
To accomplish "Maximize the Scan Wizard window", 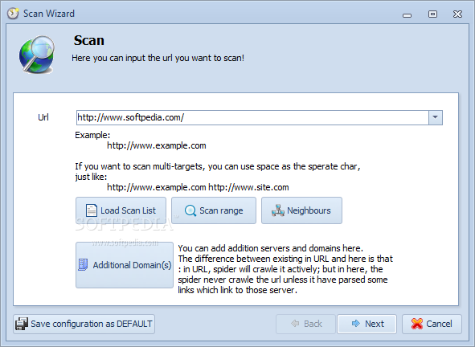I will click(432, 14).
